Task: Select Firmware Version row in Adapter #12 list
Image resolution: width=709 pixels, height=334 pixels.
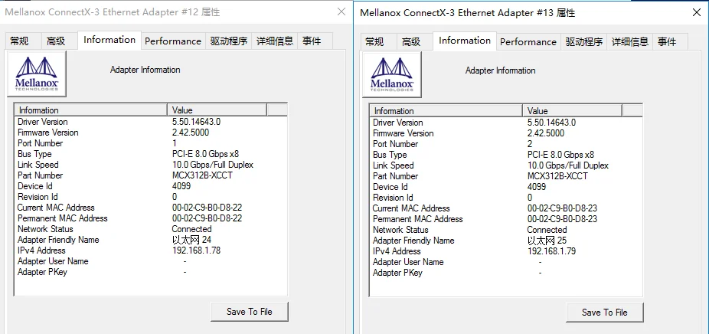Action: tap(151, 133)
